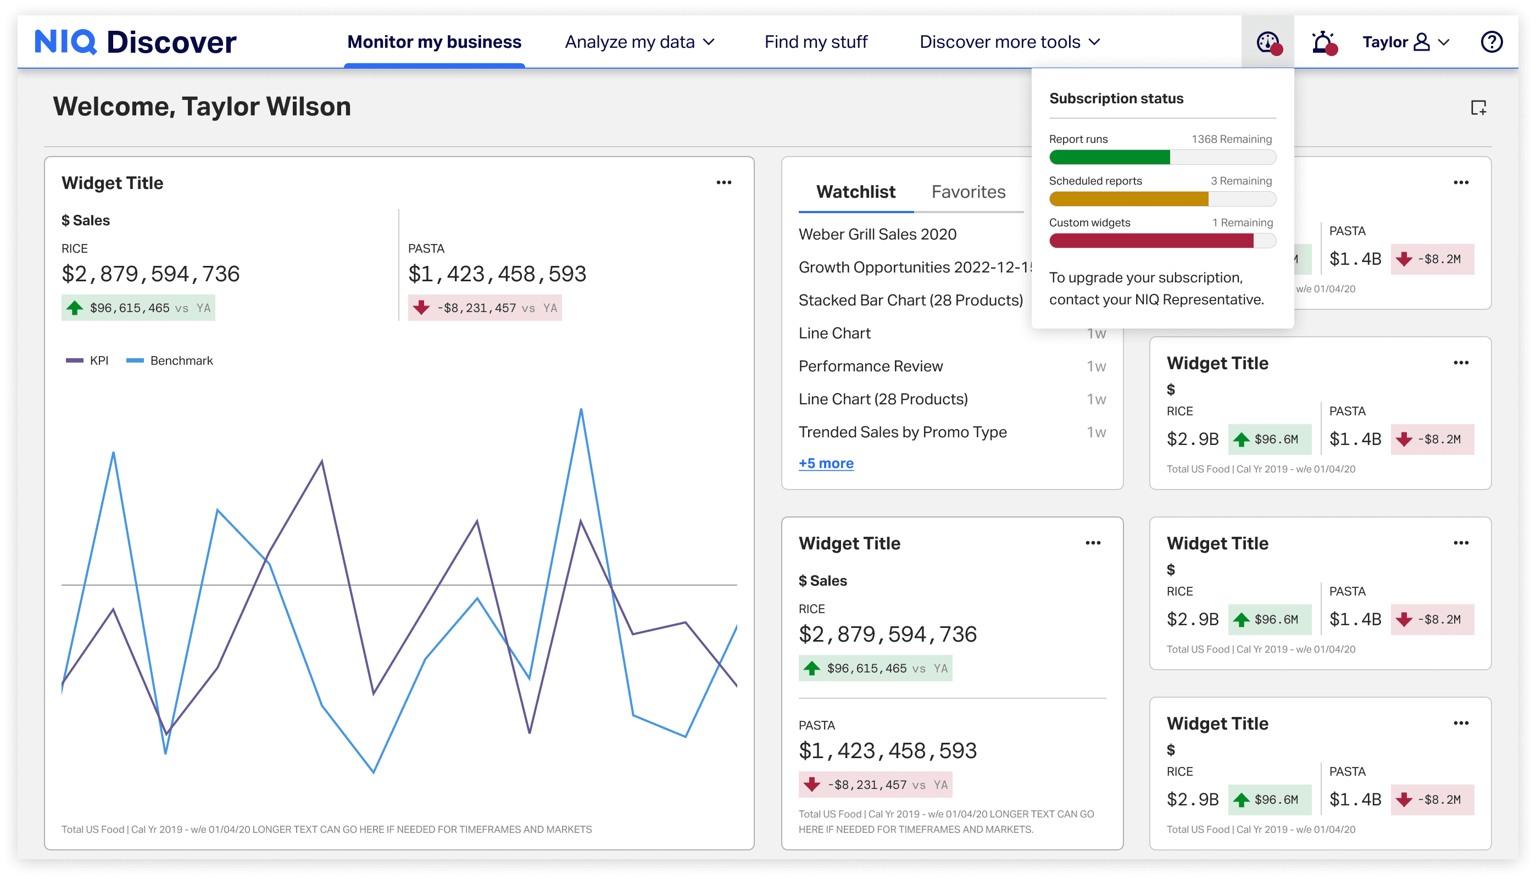This screenshot has height=879, width=1536.
Task: Click the +5 more link
Action: click(826, 463)
